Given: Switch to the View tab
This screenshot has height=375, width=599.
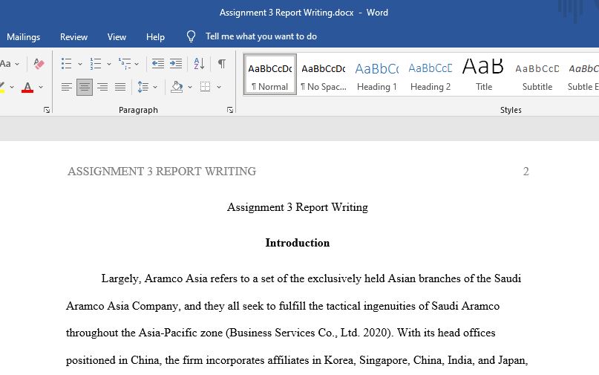Looking at the screenshot, I should click(x=117, y=36).
